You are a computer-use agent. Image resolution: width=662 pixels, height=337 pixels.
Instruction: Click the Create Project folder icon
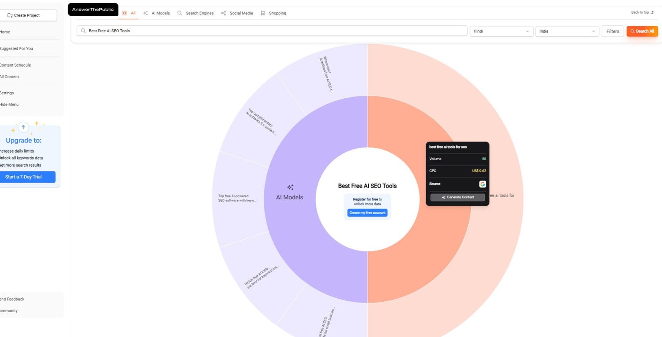10,15
